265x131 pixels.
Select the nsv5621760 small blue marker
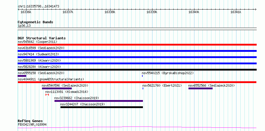pos(143,88)
